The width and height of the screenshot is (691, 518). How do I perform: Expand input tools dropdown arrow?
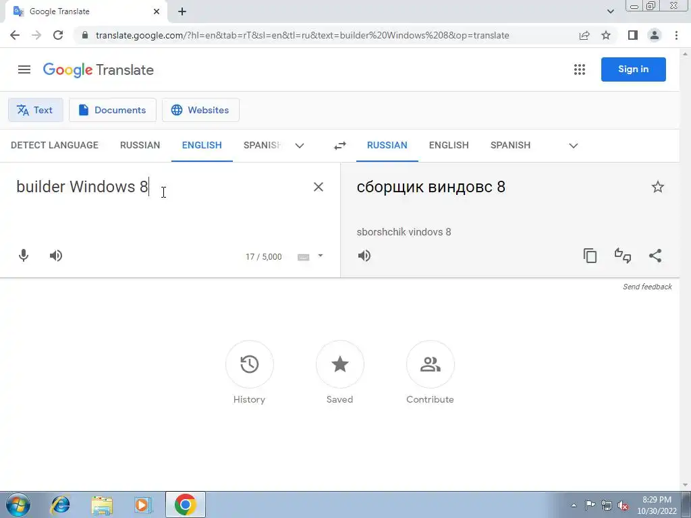321,256
